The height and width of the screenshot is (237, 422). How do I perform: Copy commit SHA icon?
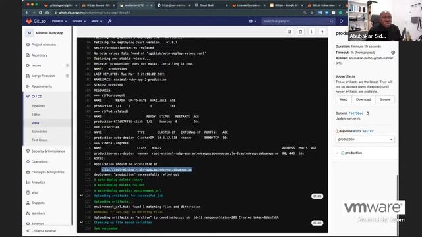[368, 113]
